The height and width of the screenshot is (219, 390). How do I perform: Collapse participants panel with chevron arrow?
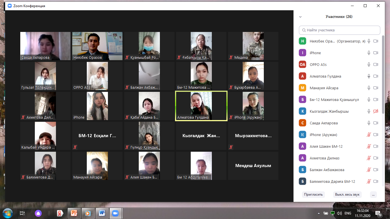pos(300,17)
